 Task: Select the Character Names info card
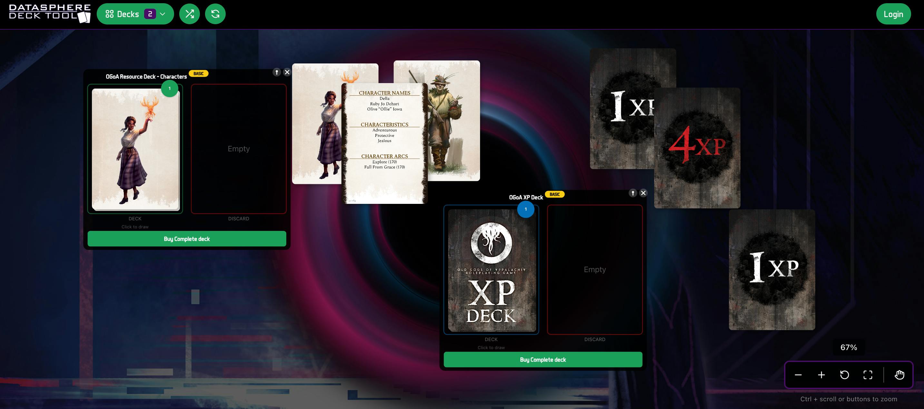tap(385, 143)
